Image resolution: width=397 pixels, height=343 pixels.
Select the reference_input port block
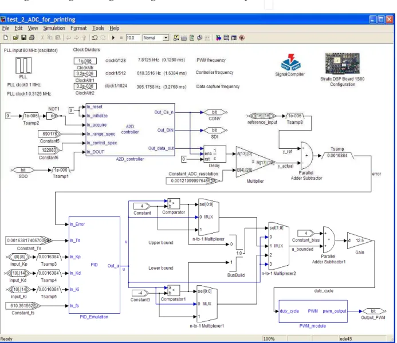(262, 116)
